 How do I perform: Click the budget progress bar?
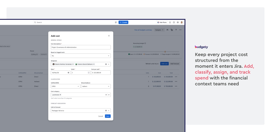pos(146,52)
